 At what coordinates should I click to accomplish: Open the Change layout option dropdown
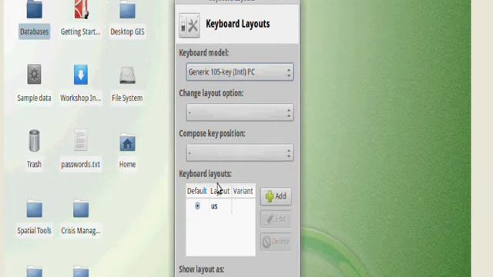point(240,112)
